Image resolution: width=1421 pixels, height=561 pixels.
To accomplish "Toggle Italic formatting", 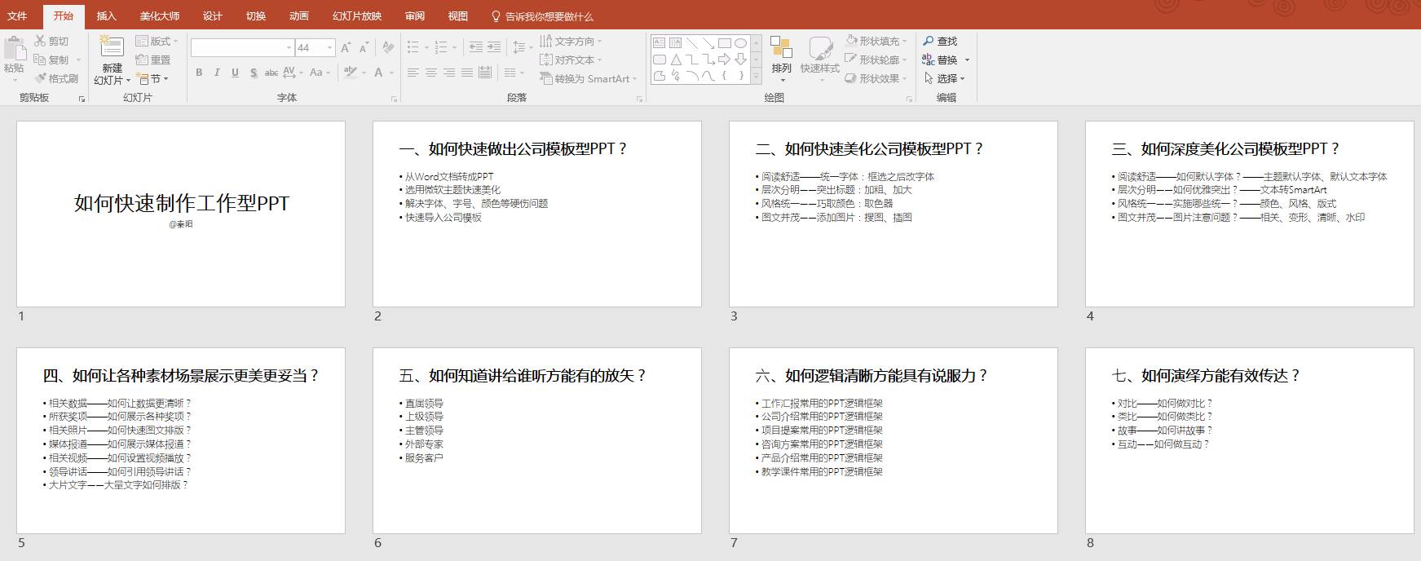I will pos(217,73).
